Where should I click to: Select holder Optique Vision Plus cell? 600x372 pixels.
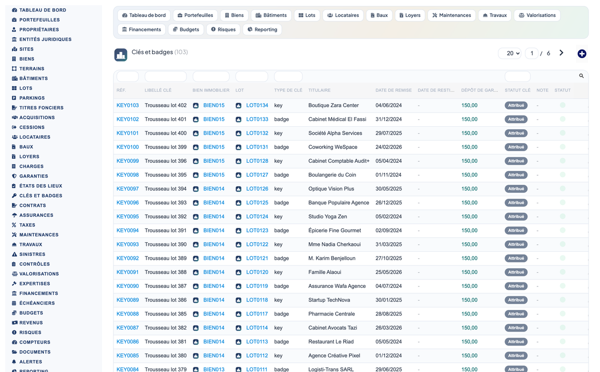click(331, 189)
